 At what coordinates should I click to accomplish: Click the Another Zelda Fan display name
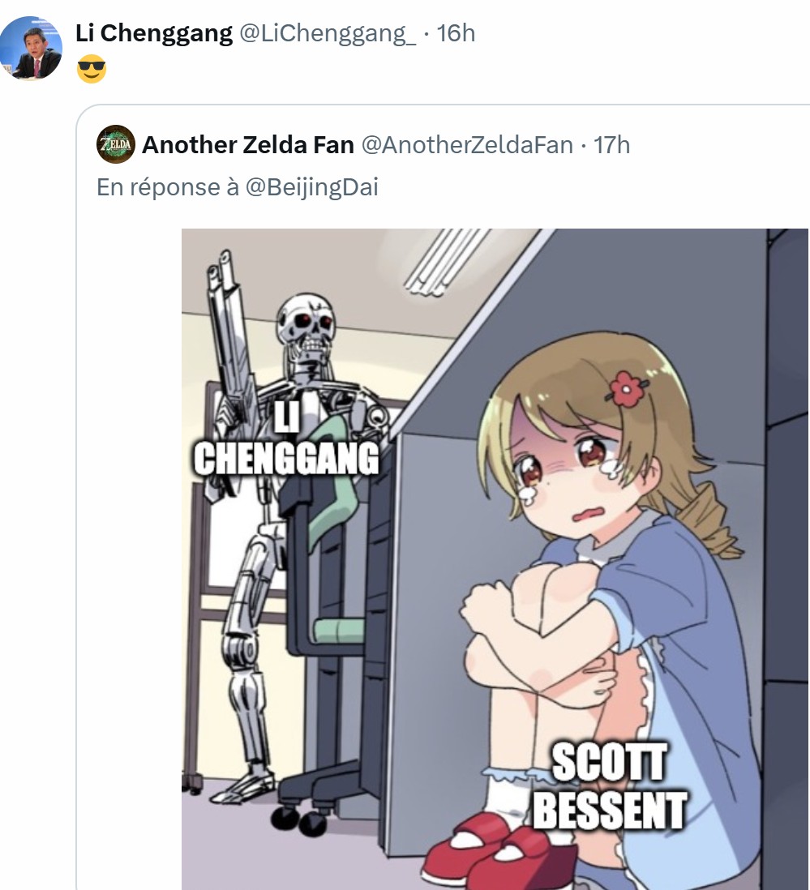coord(248,145)
